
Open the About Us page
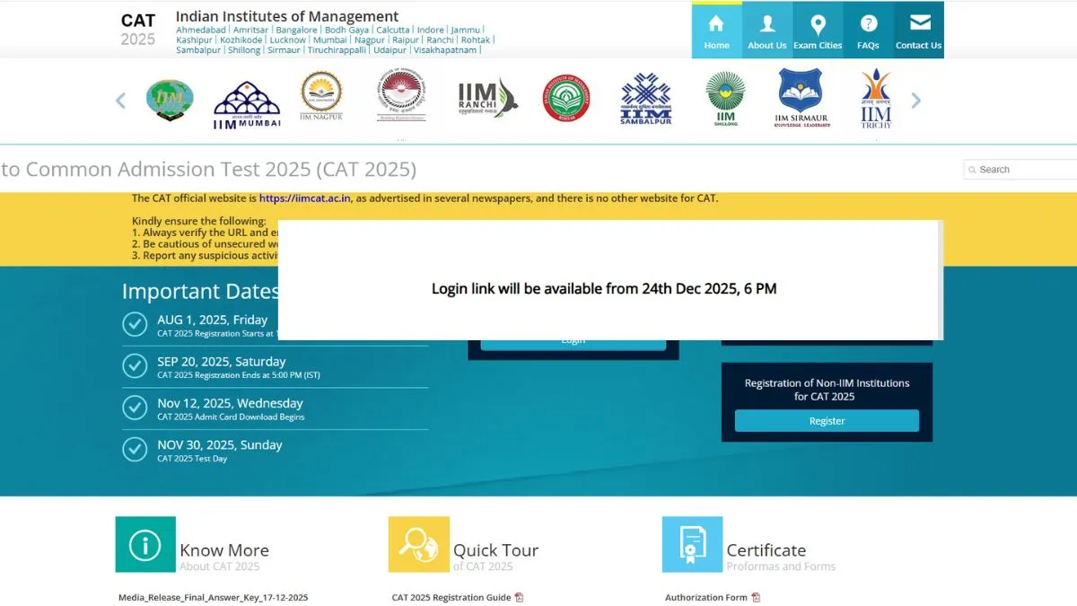click(x=766, y=24)
